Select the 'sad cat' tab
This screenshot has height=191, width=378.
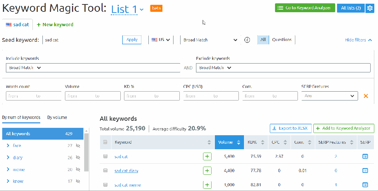[17, 25]
